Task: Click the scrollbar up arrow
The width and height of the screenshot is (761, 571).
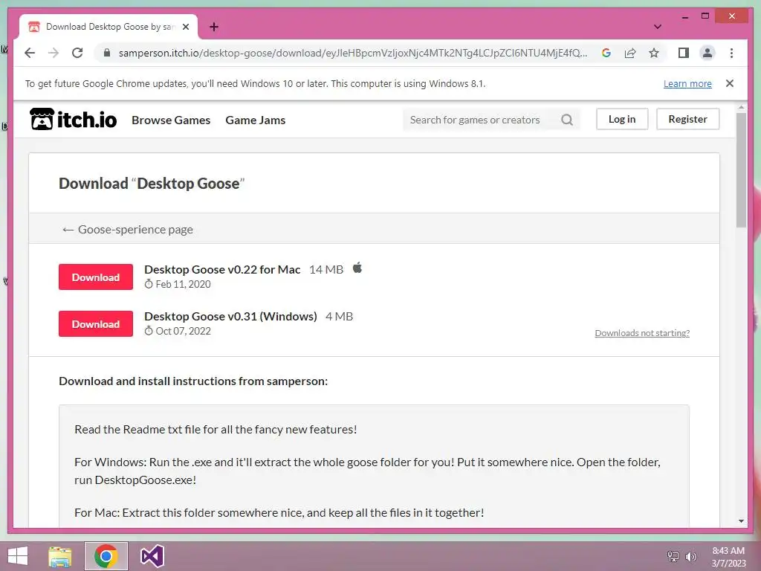Action: click(741, 107)
